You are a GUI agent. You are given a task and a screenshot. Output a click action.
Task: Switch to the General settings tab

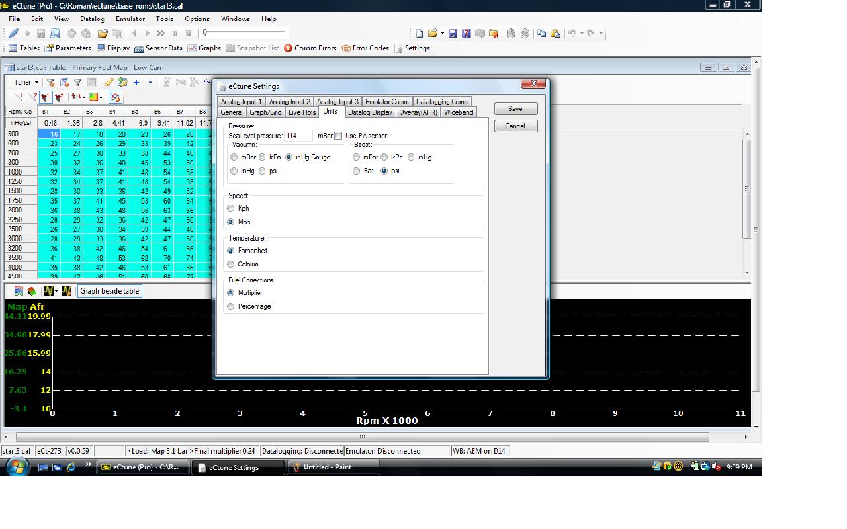click(232, 112)
